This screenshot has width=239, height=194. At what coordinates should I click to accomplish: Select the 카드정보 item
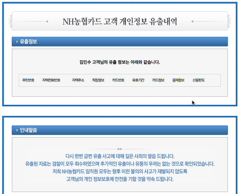[158, 80]
